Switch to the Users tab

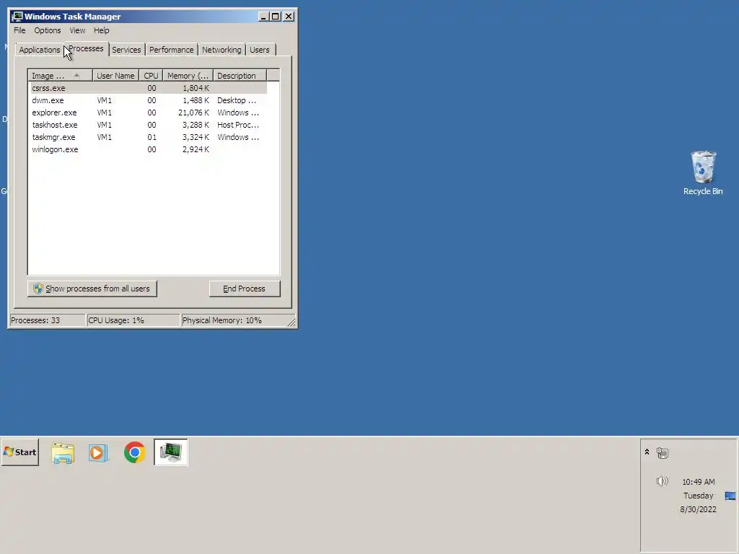coord(260,50)
